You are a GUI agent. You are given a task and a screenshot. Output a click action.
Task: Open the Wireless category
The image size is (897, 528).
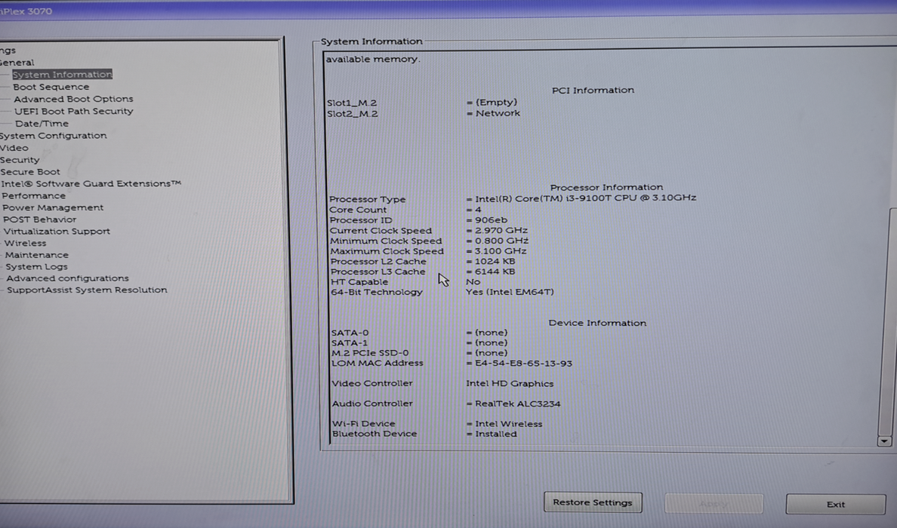[25, 243]
